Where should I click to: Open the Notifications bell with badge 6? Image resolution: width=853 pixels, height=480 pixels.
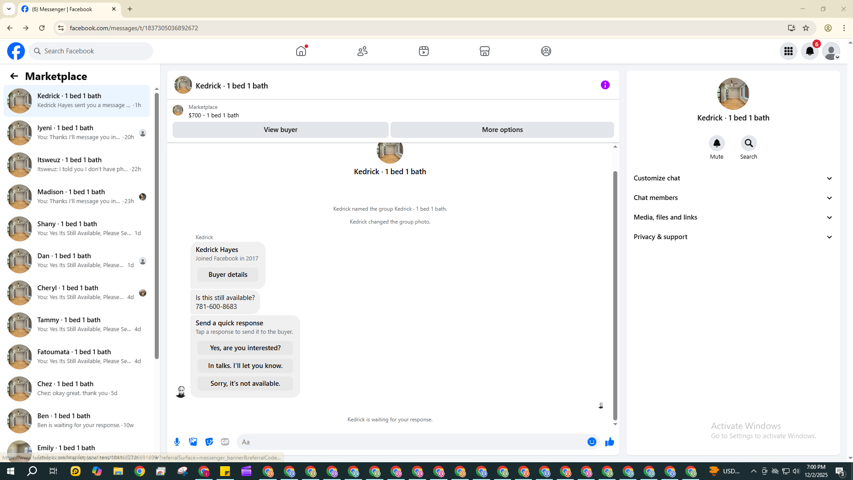(810, 51)
